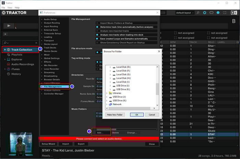Viewport: 240px width, 159px height.
Task: Close the Browse For Folder dialog
Action: click(x=159, y=51)
